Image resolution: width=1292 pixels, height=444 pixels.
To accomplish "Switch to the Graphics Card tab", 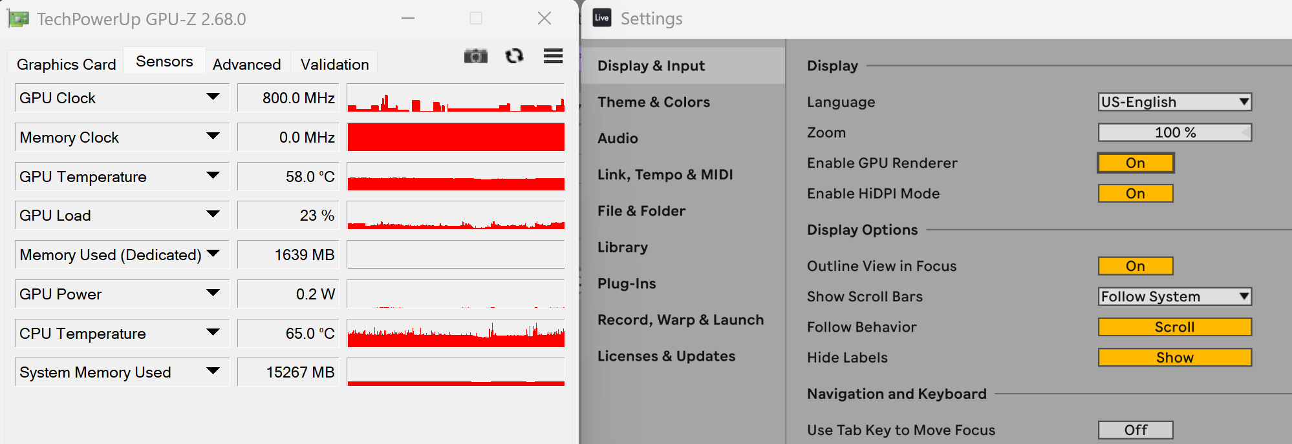I will point(66,65).
